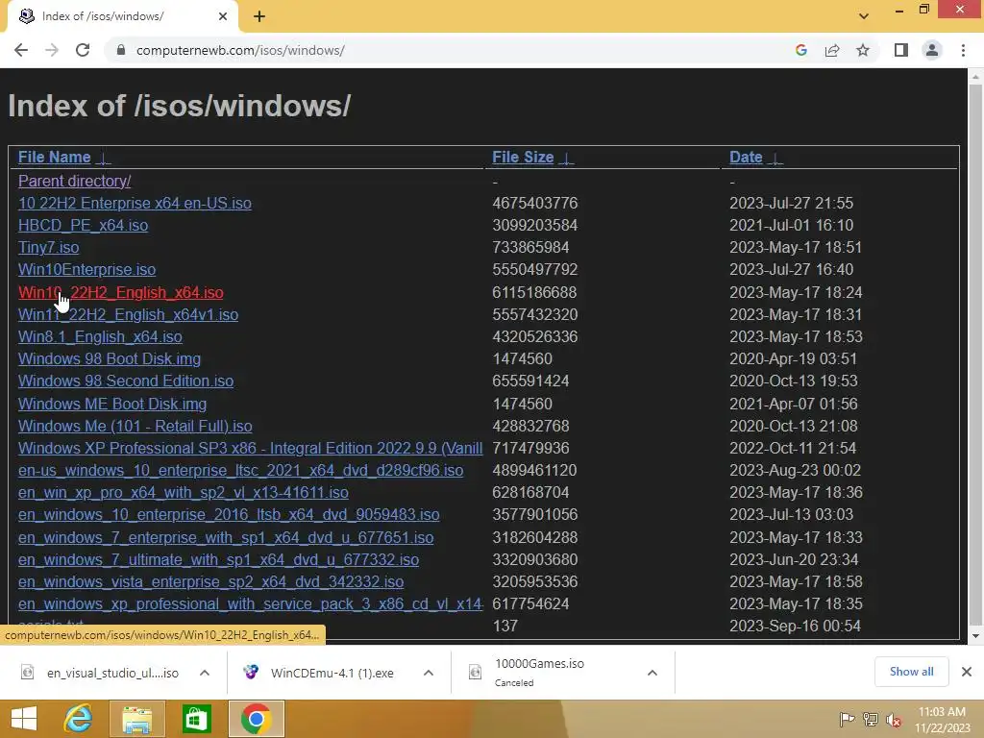Open a new tab with plus button
Screen dimensions: 984x738
tap(259, 16)
